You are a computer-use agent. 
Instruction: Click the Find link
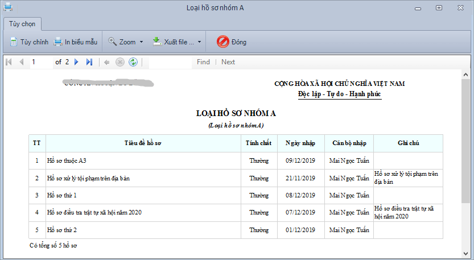pyautogui.click(x=203, y=62)
